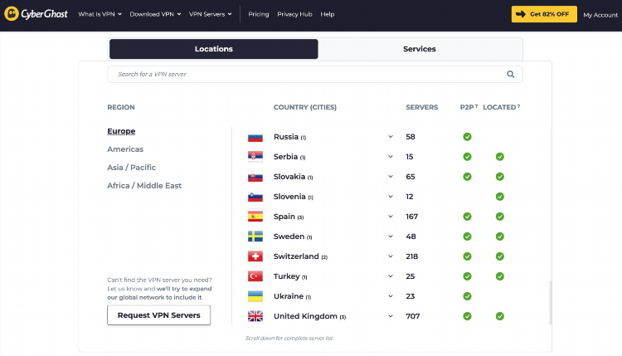
Task: Click the Turkey country name
Action: (286, 276)
